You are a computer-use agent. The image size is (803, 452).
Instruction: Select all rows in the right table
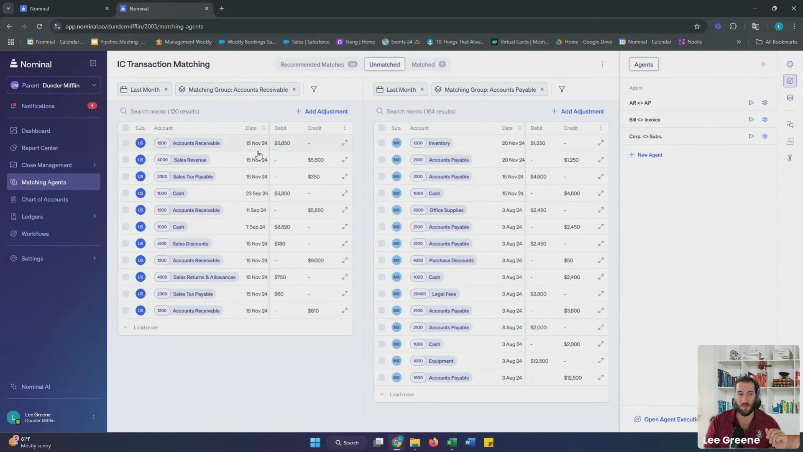click(381, 128)
